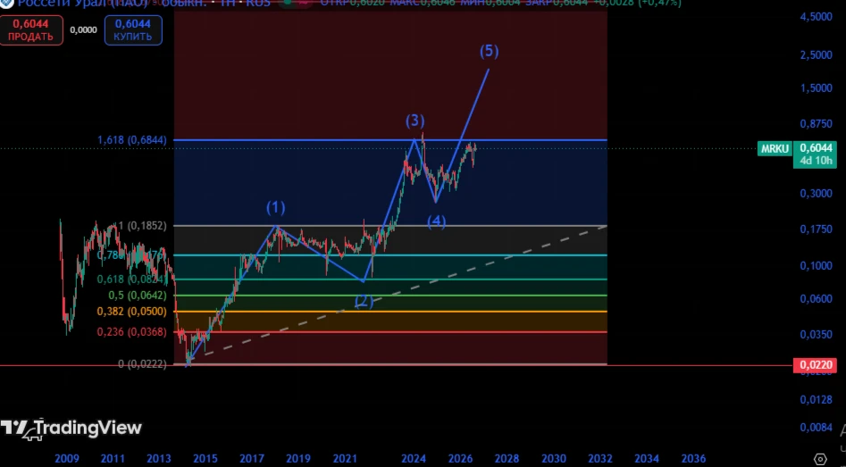Click the 2026 year on time axis
846x467 pixels.
(461, 459)
